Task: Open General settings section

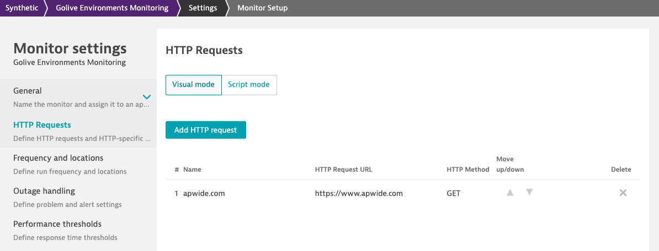Action: click(28, 91)
